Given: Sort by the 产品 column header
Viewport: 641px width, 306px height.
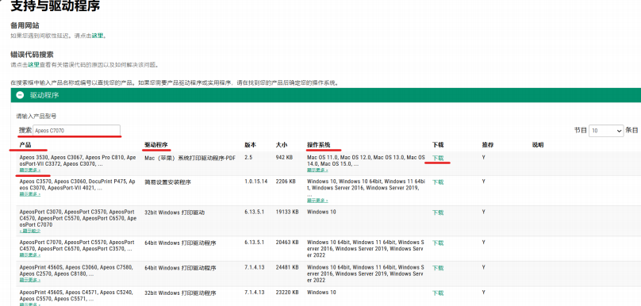Looking at the screenshot, I should 25,144.
